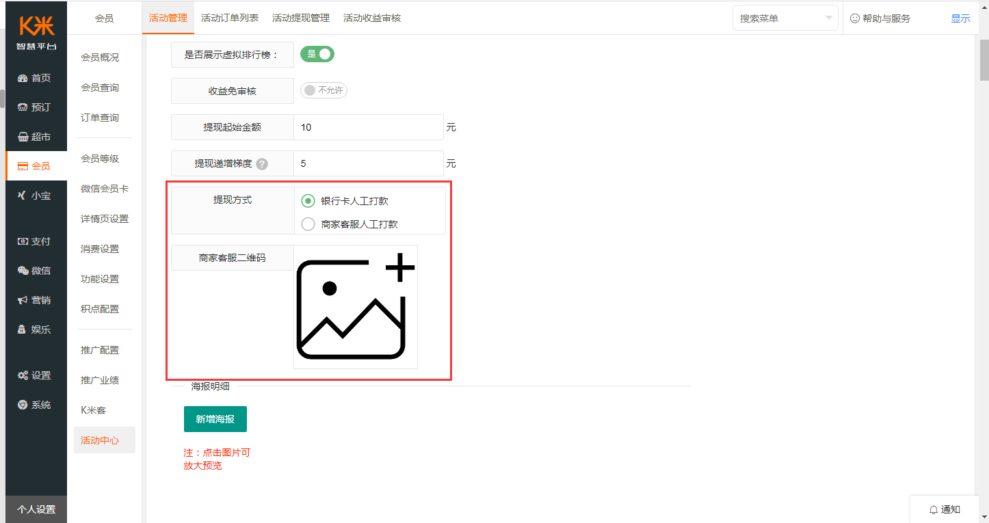Click the 提现方式 label
989x523 pixels.
(x=233, y=200)
